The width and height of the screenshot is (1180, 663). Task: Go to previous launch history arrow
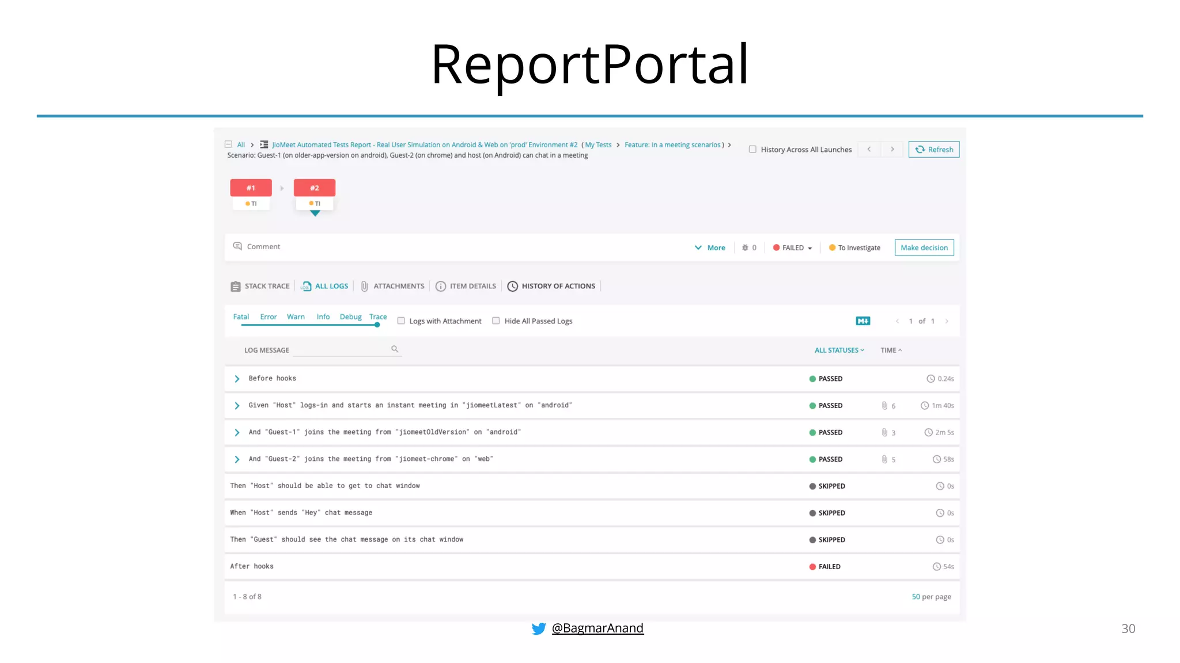[x=869, y=149]
